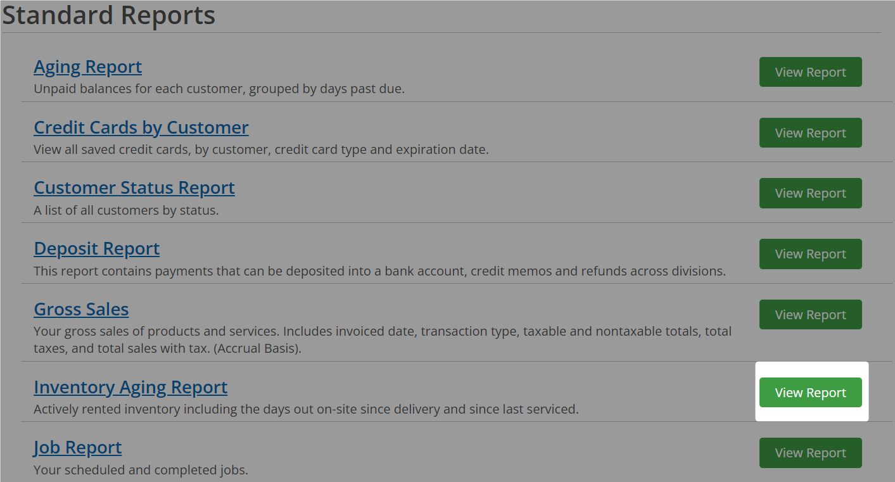
Task: Open the Deposit Report link
Action: [96, 248]
